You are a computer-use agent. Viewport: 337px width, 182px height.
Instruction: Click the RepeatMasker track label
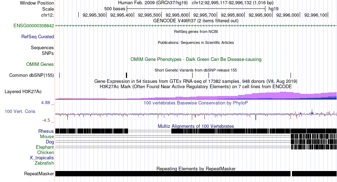click(39, 174)
